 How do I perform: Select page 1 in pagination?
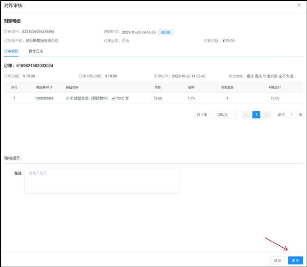(256, 115)
